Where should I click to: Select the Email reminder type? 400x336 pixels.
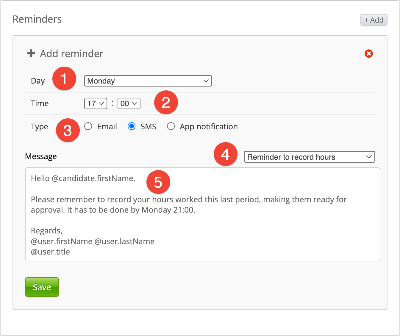click(x=88, y=126)
